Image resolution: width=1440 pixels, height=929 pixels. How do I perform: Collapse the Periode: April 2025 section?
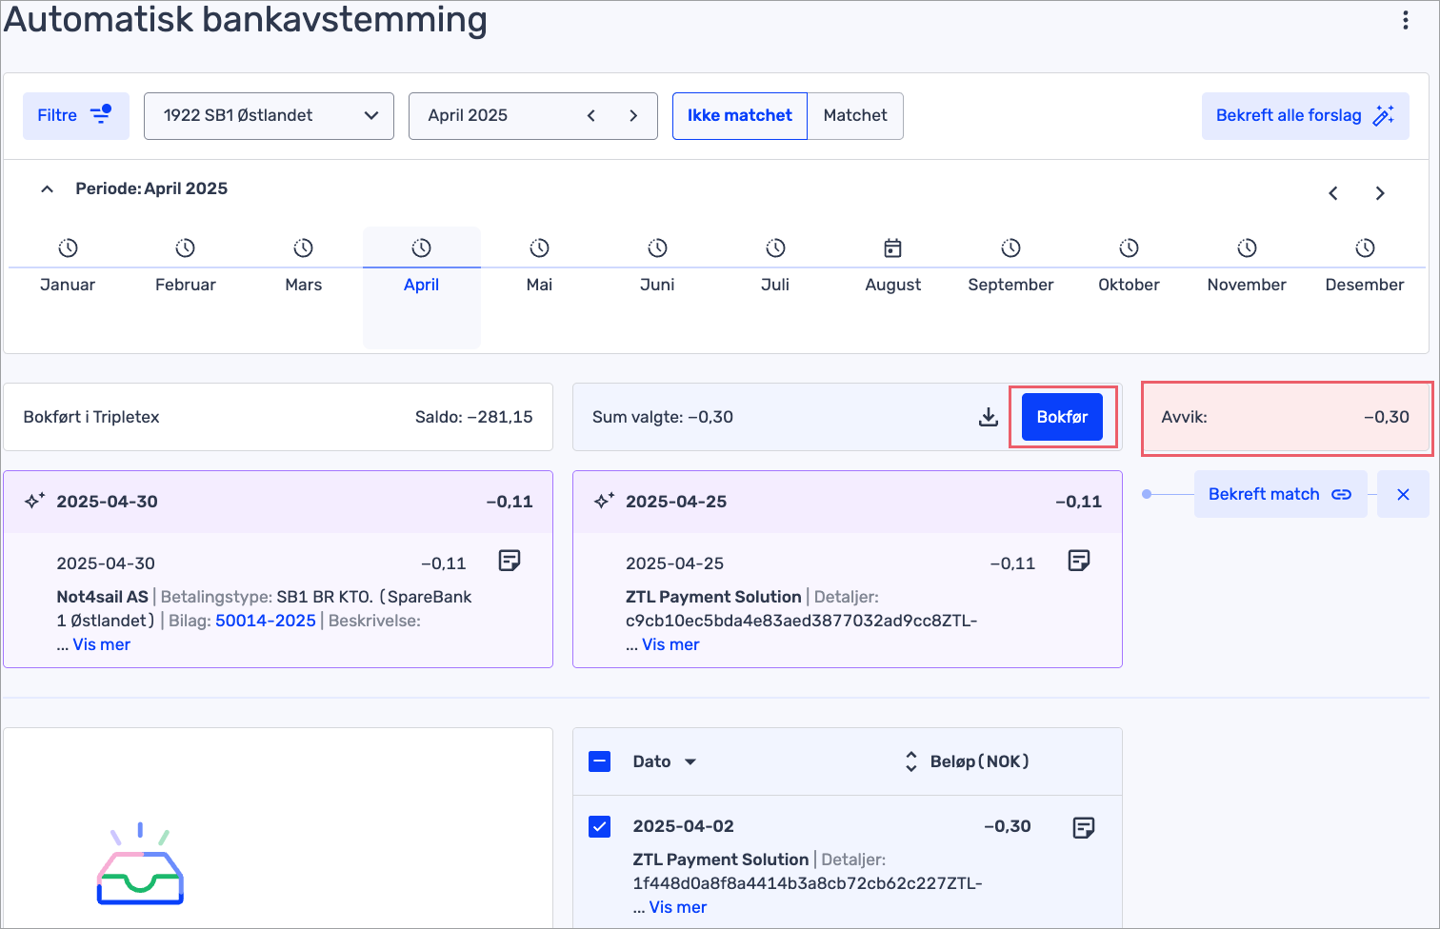point(47,188)
